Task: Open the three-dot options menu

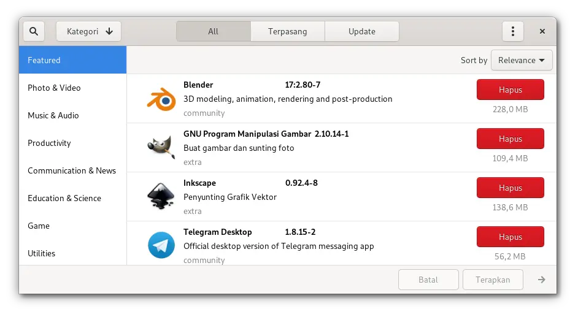Action: [513, 31]
